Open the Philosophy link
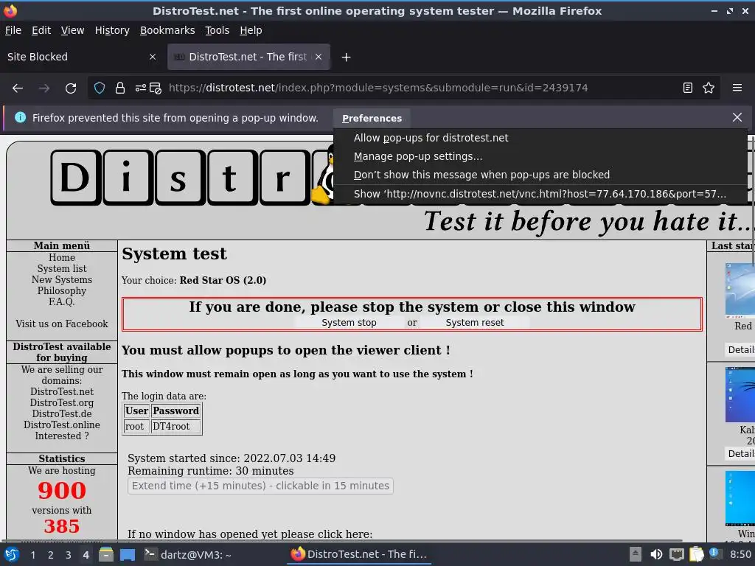This screenshot has width=755, height=566. tap(62, 290)
